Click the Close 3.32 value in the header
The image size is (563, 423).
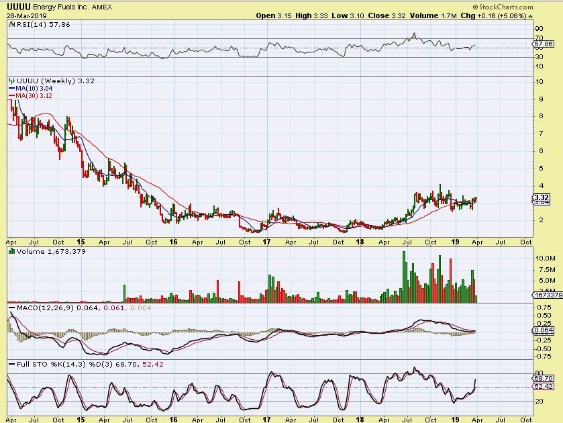(x=387, y=16)
